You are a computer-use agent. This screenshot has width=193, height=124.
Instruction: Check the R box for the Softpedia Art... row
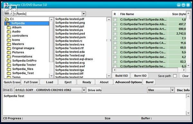(x=115, y=29)
